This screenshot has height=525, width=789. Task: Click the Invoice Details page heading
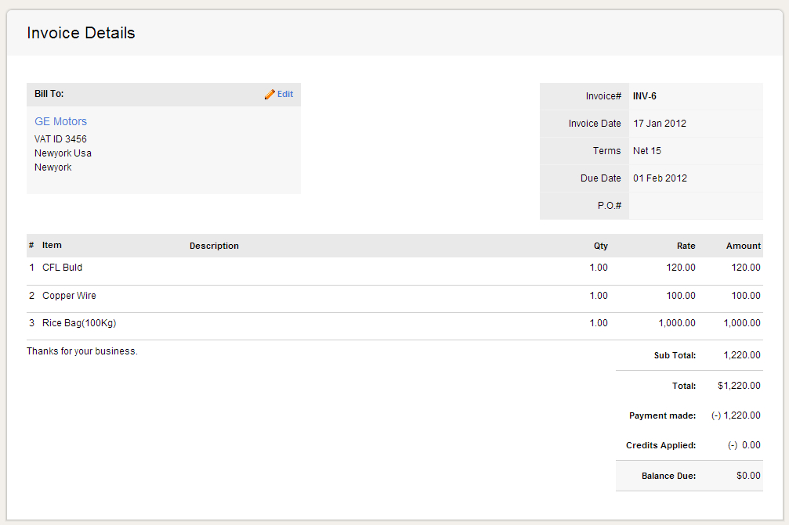pos(81,33)
